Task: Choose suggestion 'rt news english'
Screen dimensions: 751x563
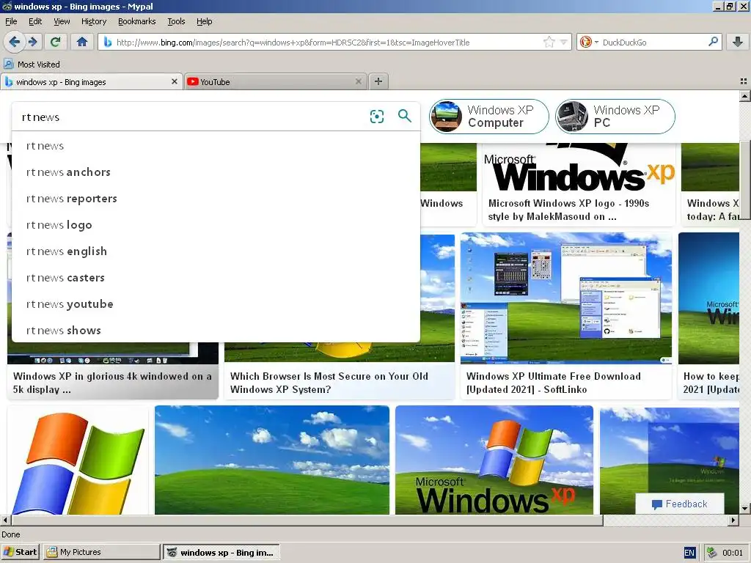Action: coord(216,251)
